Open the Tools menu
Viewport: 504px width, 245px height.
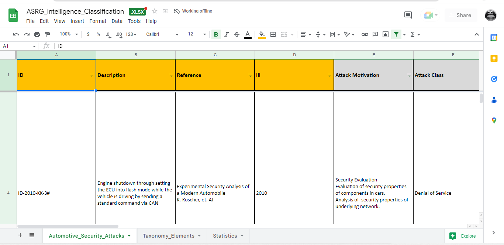pos(134,21)
